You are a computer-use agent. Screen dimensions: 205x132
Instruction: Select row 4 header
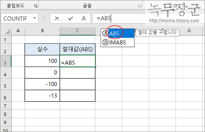(6, 73)
